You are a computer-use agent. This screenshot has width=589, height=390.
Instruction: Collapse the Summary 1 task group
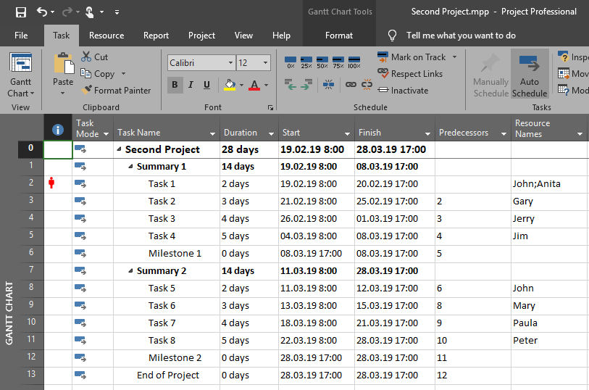point(131,167)
